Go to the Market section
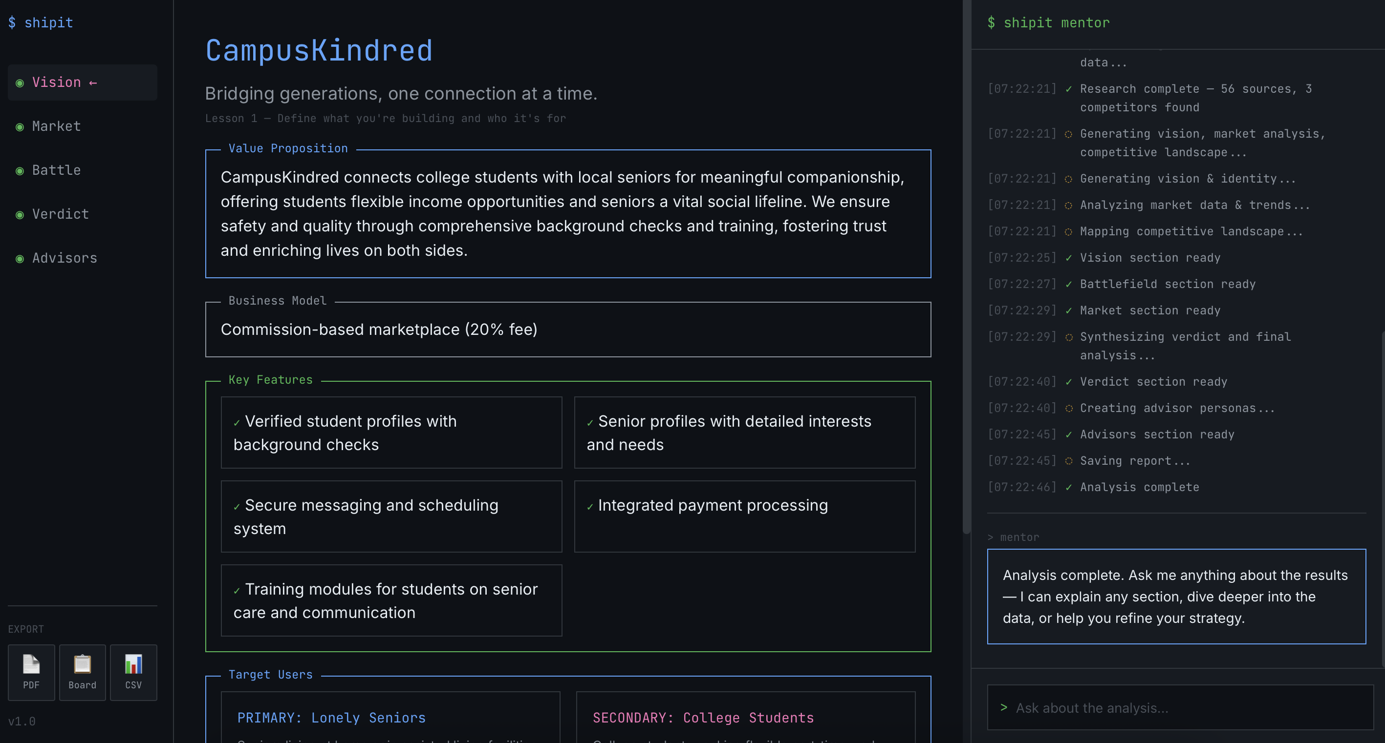Viewport: 1385px width, 743px height. 57,126
